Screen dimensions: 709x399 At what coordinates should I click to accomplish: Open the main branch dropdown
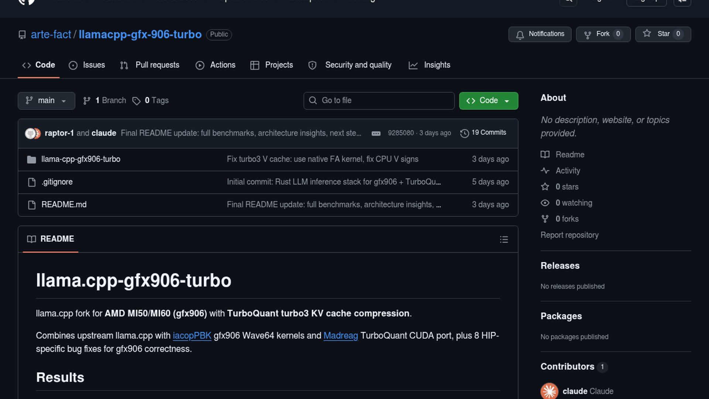click(46, 100)
